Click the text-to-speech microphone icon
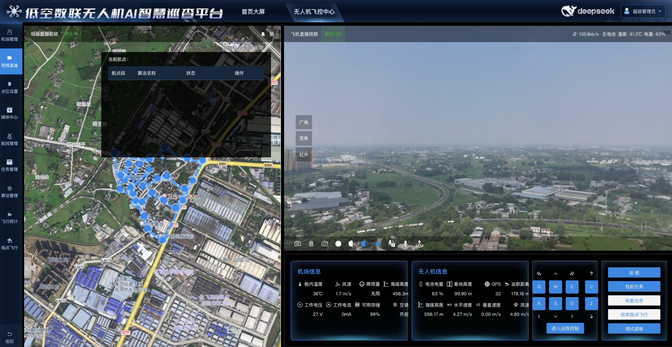The height and width of the screenshot is (347, 672). click(391, 243)
